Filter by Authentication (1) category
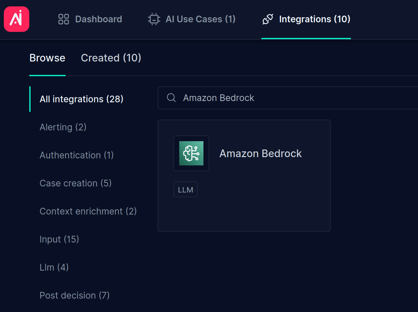This screenshot has height=312, width=418. click(77, 155)
